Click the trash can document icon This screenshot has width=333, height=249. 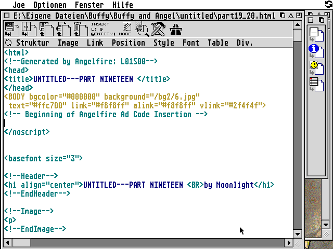click(x=79, y=30)
